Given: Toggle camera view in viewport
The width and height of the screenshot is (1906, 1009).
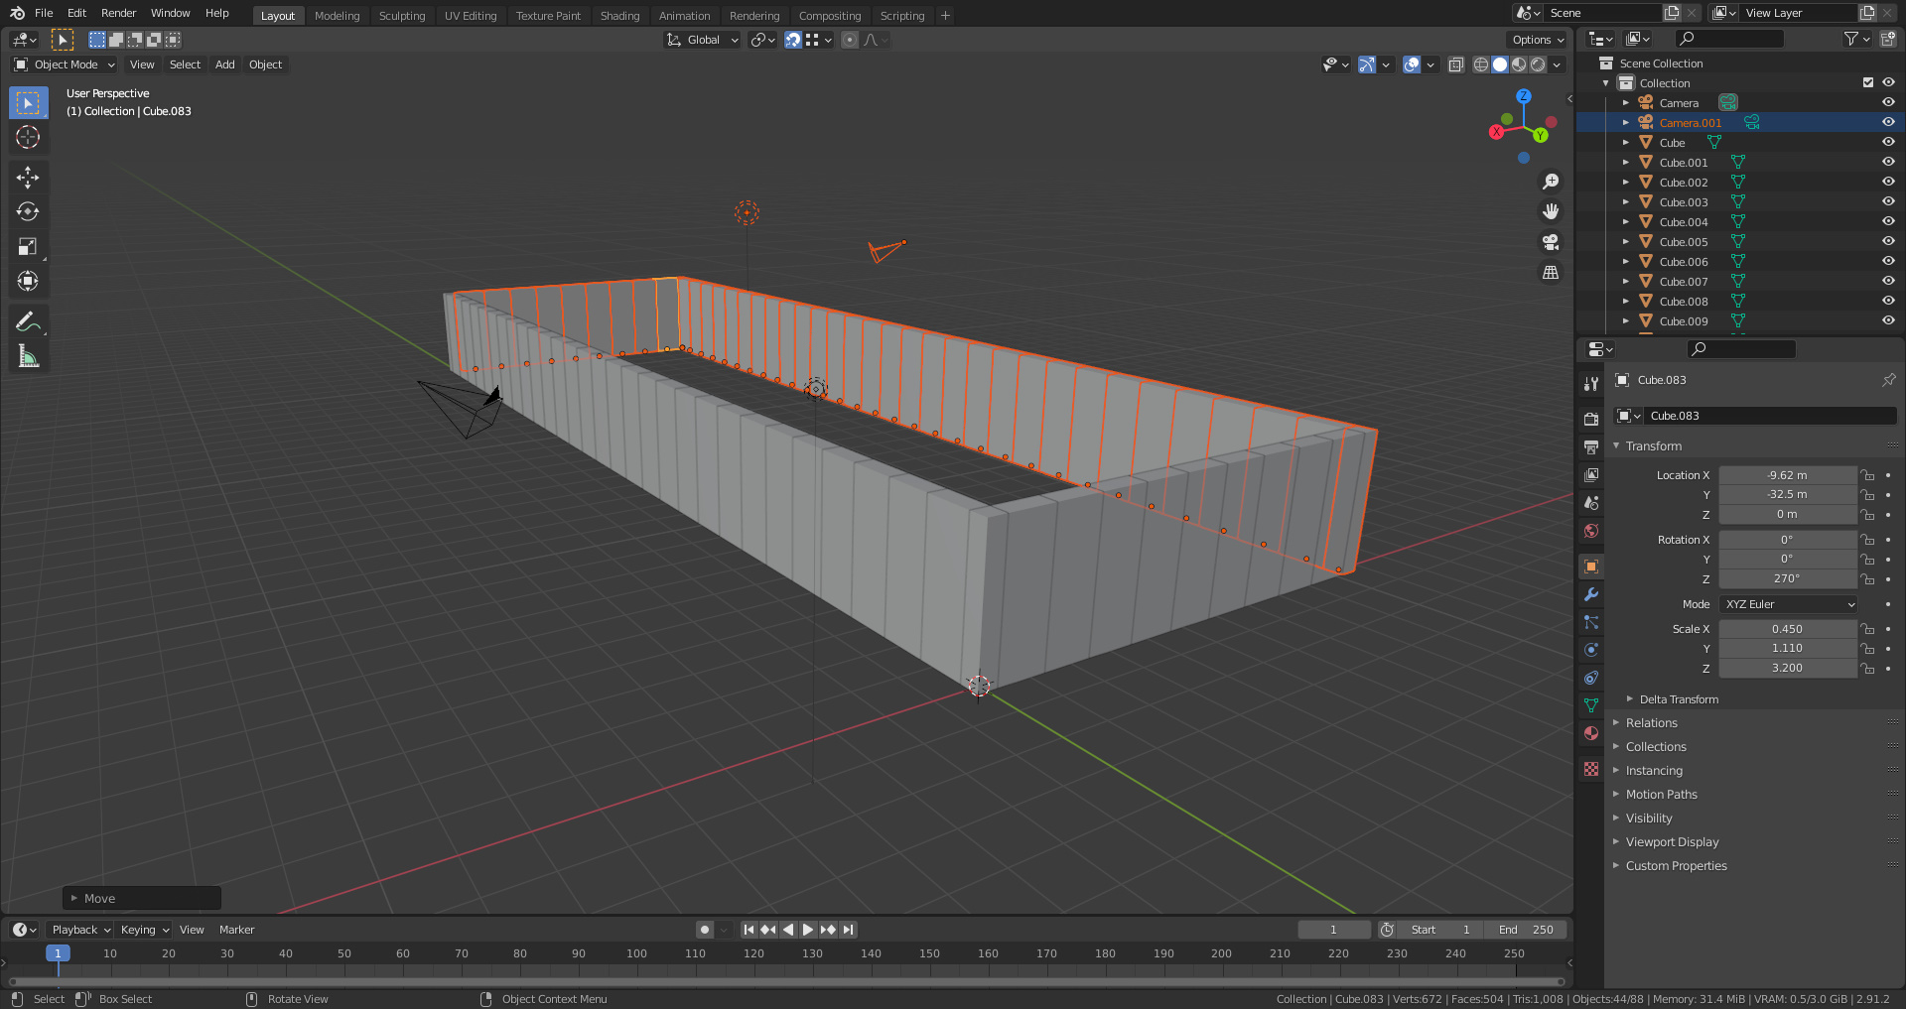Looking at the screenshot, I should (x=1551, y=242).
